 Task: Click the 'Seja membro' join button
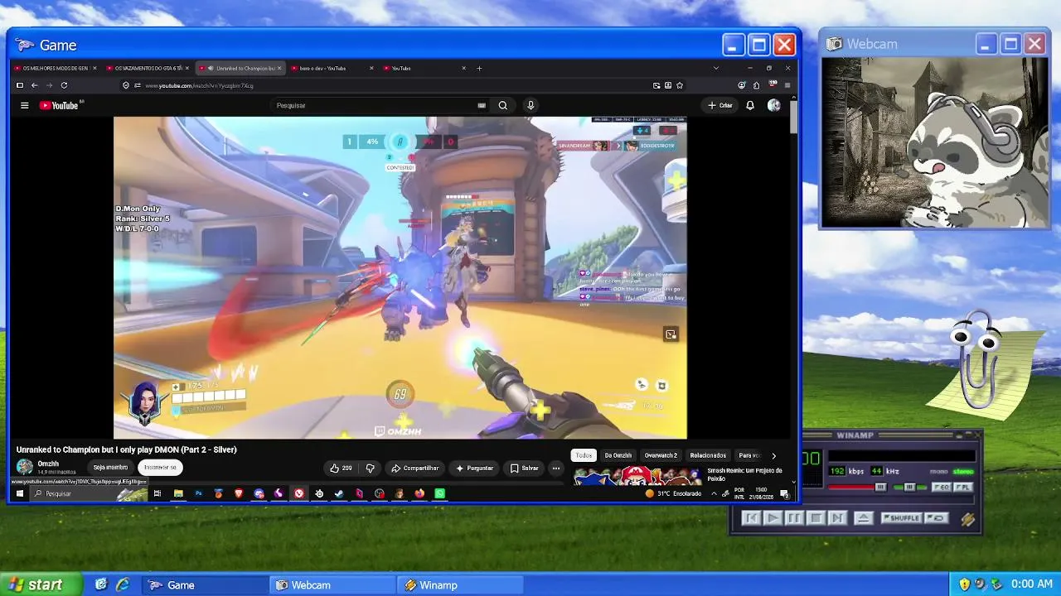point(110,468)
